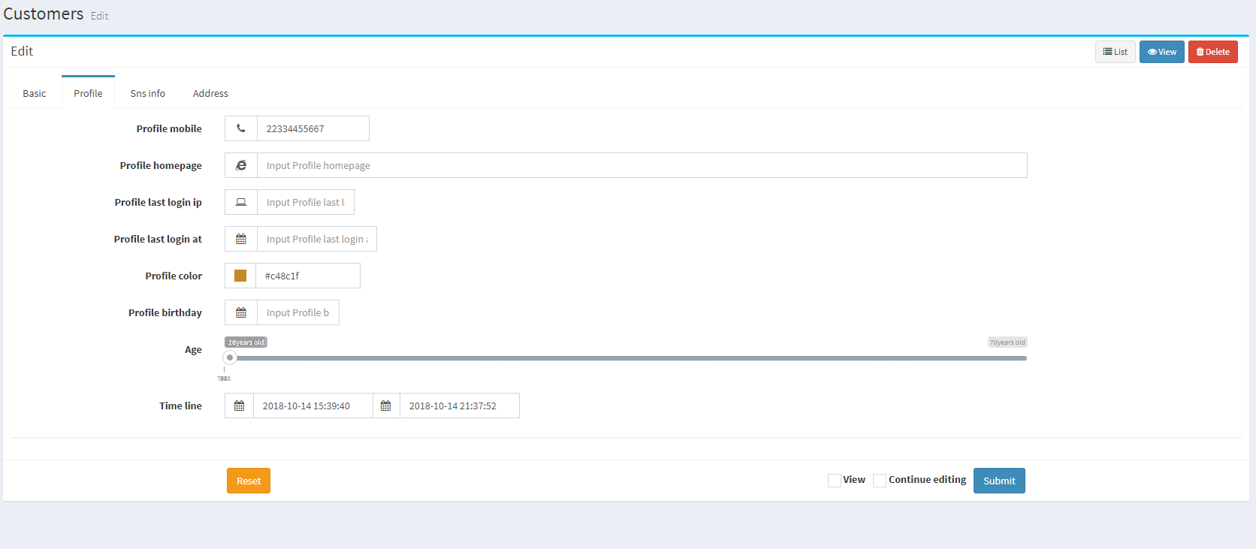Click the browser icon beside Profile homepage
Image resolution: width=1256 pixels, height=549 pixels.
tap(240, 165)
